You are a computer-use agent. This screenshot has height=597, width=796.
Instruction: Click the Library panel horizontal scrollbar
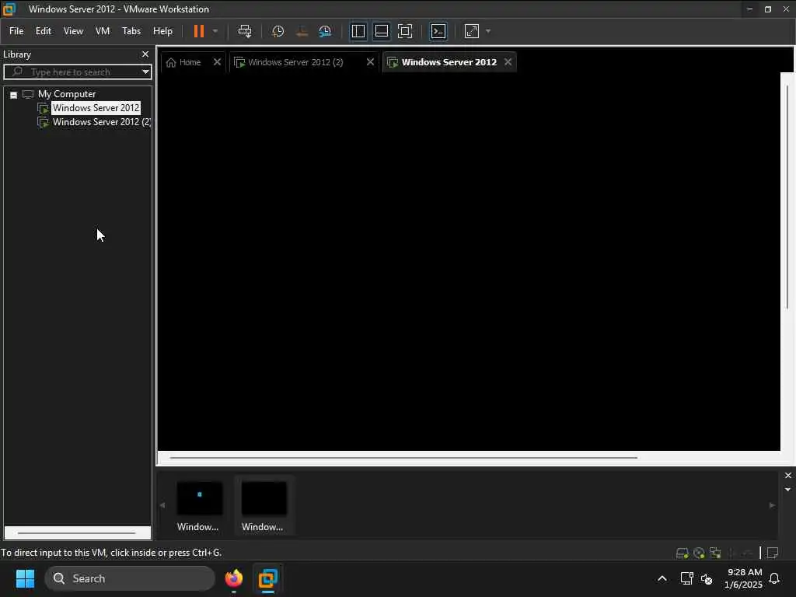(77, 533)
